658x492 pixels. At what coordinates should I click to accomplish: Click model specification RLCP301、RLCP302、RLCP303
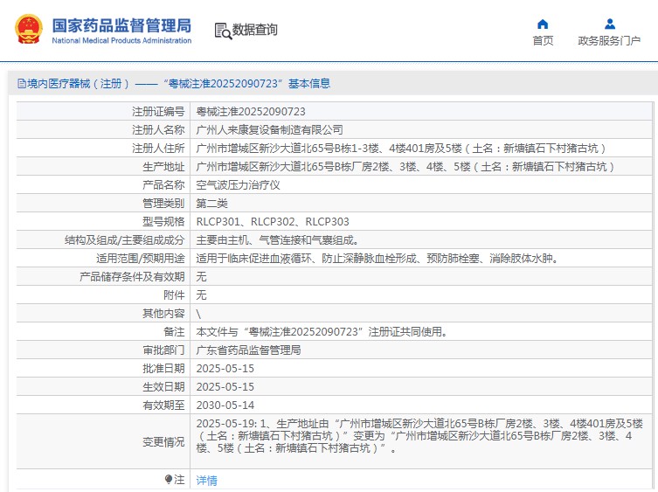click(x=272, y=221)
